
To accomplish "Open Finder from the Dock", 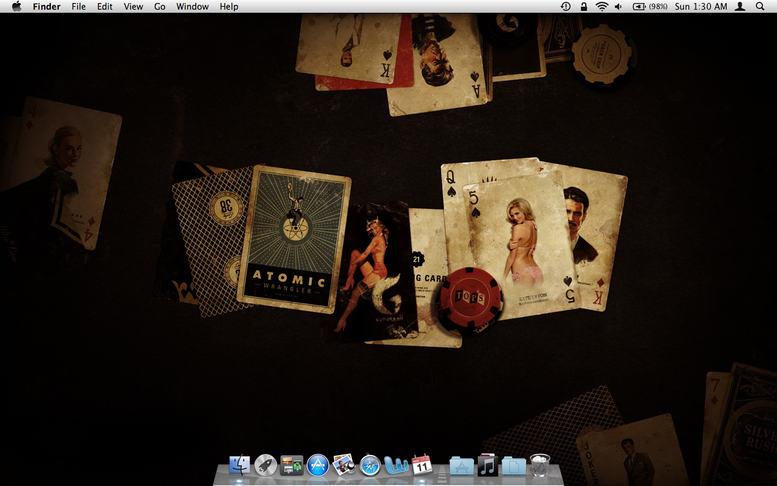I will tap(240, 465).
